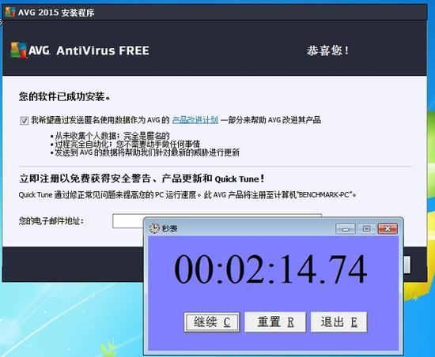Focus the 您的电子邮件地址 email input field
The height and width of the screenshot is (357, 435).
pos(217,220)
